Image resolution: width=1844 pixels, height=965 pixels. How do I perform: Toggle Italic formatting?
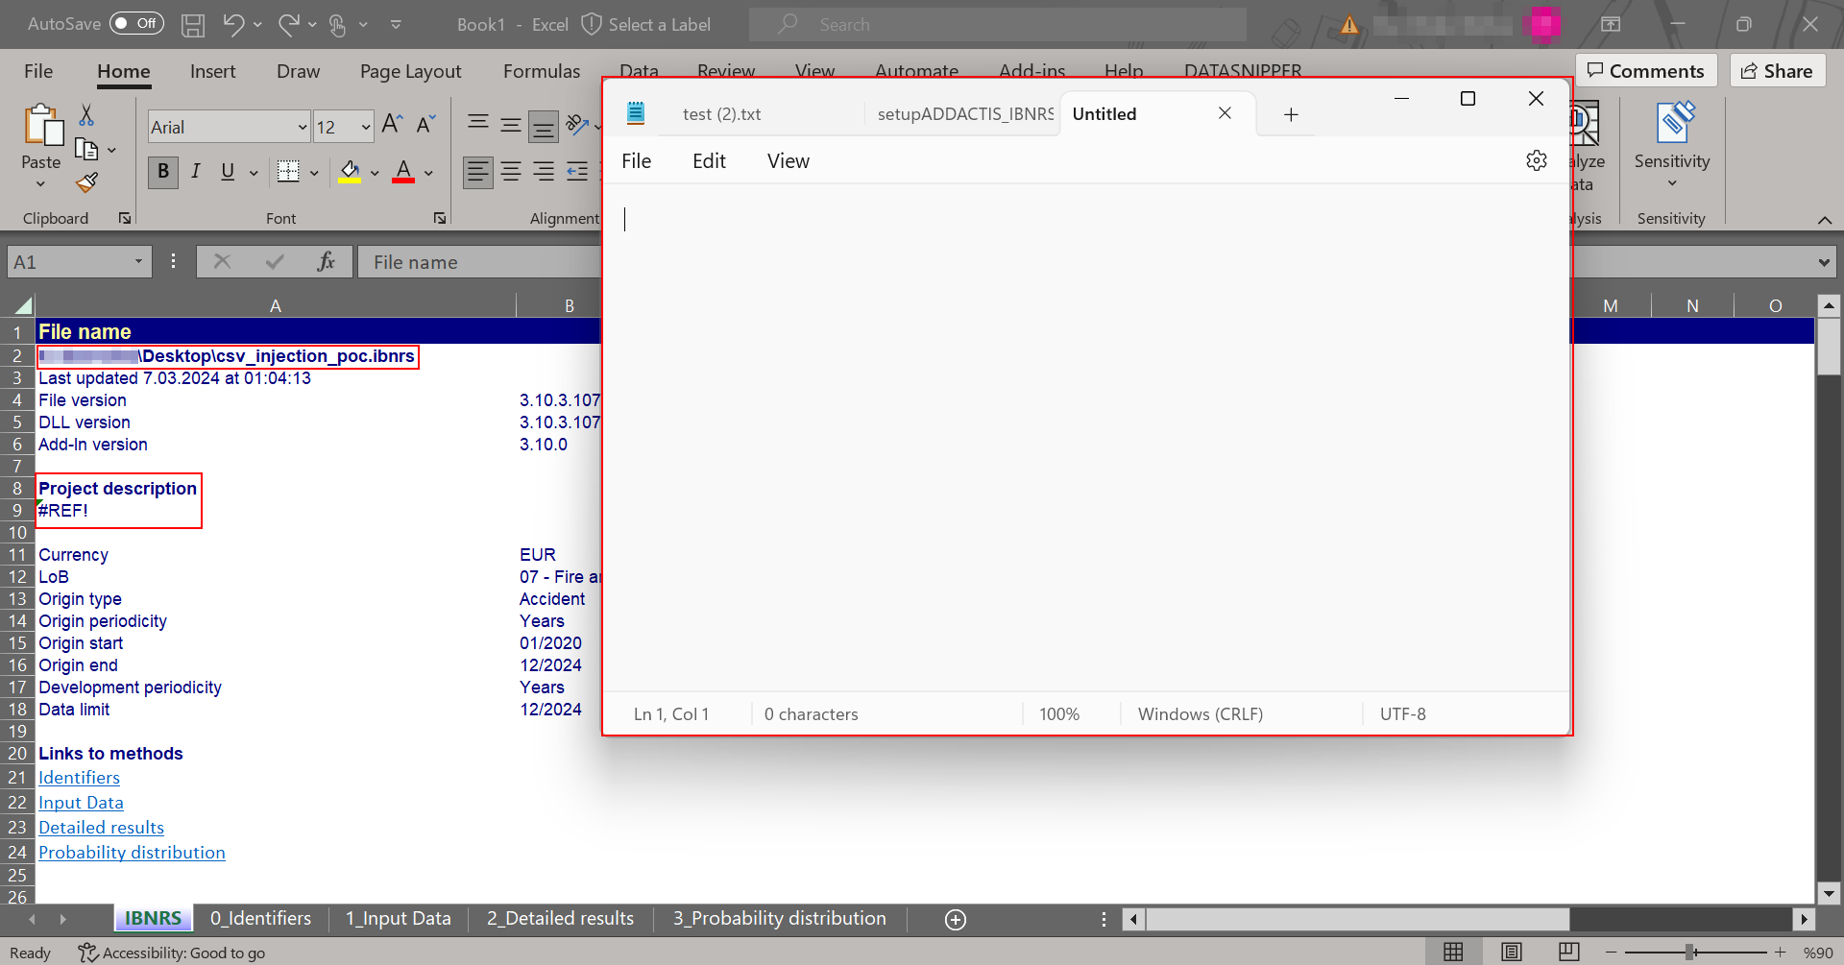coord(196,172)
